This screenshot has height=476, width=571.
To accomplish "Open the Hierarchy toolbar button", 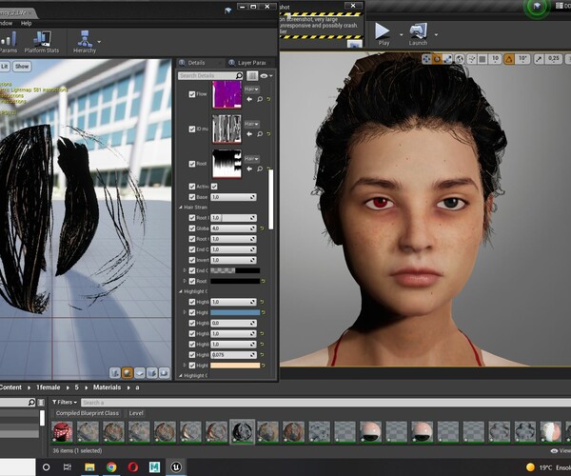I will point(85,42).
